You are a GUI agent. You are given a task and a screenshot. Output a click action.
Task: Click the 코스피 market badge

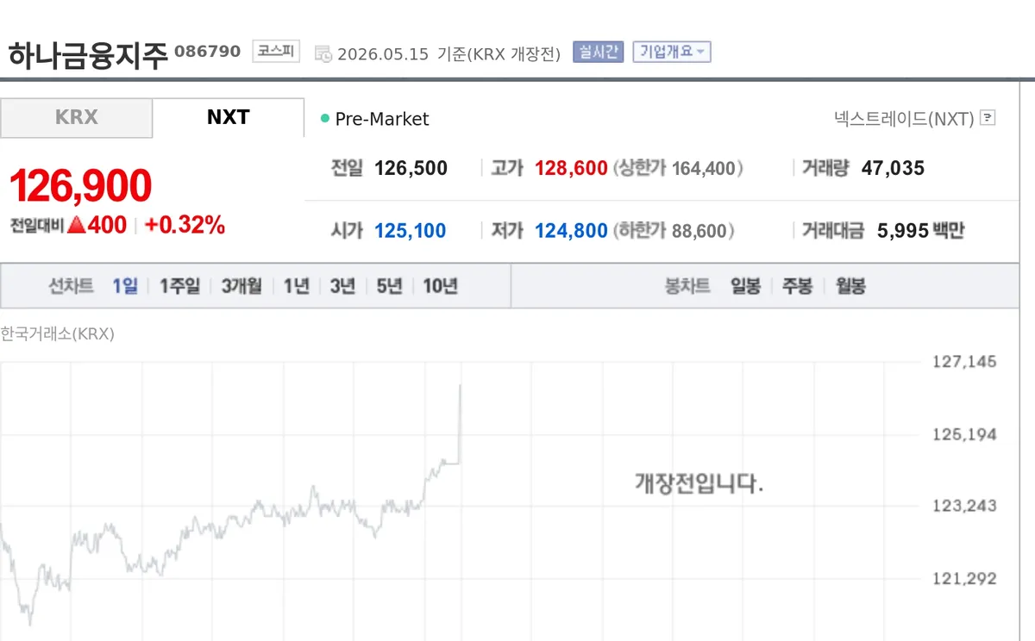click(276, 51)
